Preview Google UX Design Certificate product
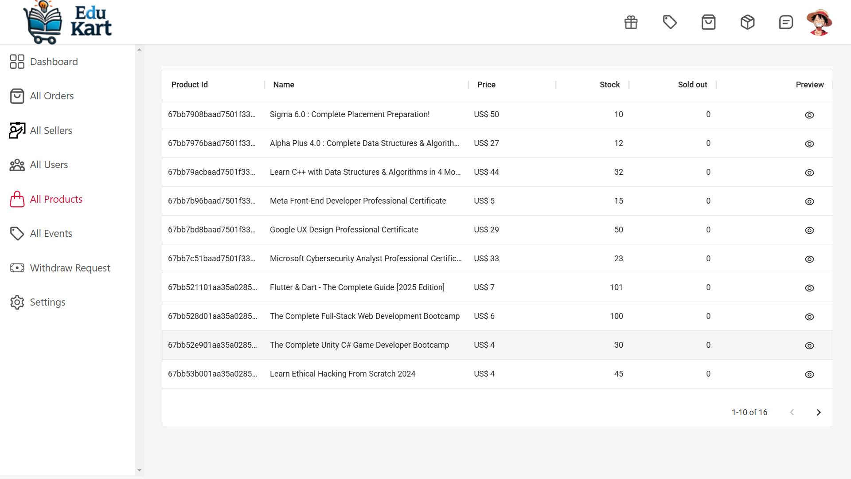 pos(809,230)
